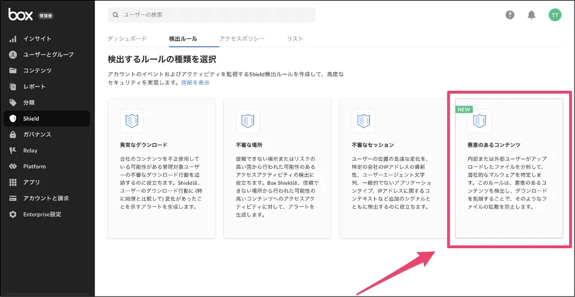Open Reports from the sidebar
Screen dimensions: 575x297
tap(34, 86)
